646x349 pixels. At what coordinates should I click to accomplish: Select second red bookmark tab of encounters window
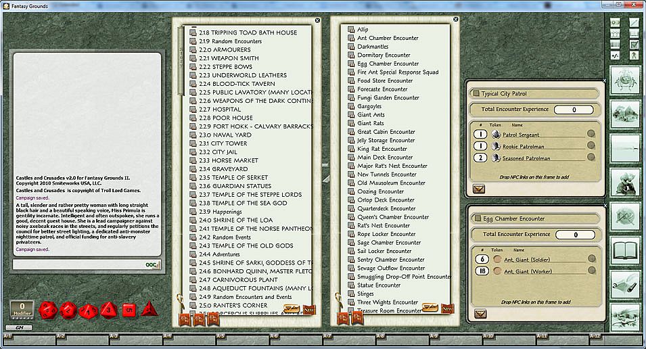click(356, 319)
